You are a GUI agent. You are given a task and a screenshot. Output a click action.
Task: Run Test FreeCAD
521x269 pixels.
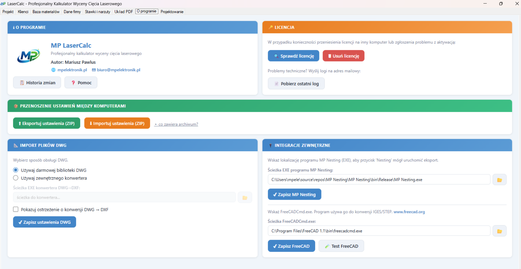pyautogui.click(x=341, y=246)
